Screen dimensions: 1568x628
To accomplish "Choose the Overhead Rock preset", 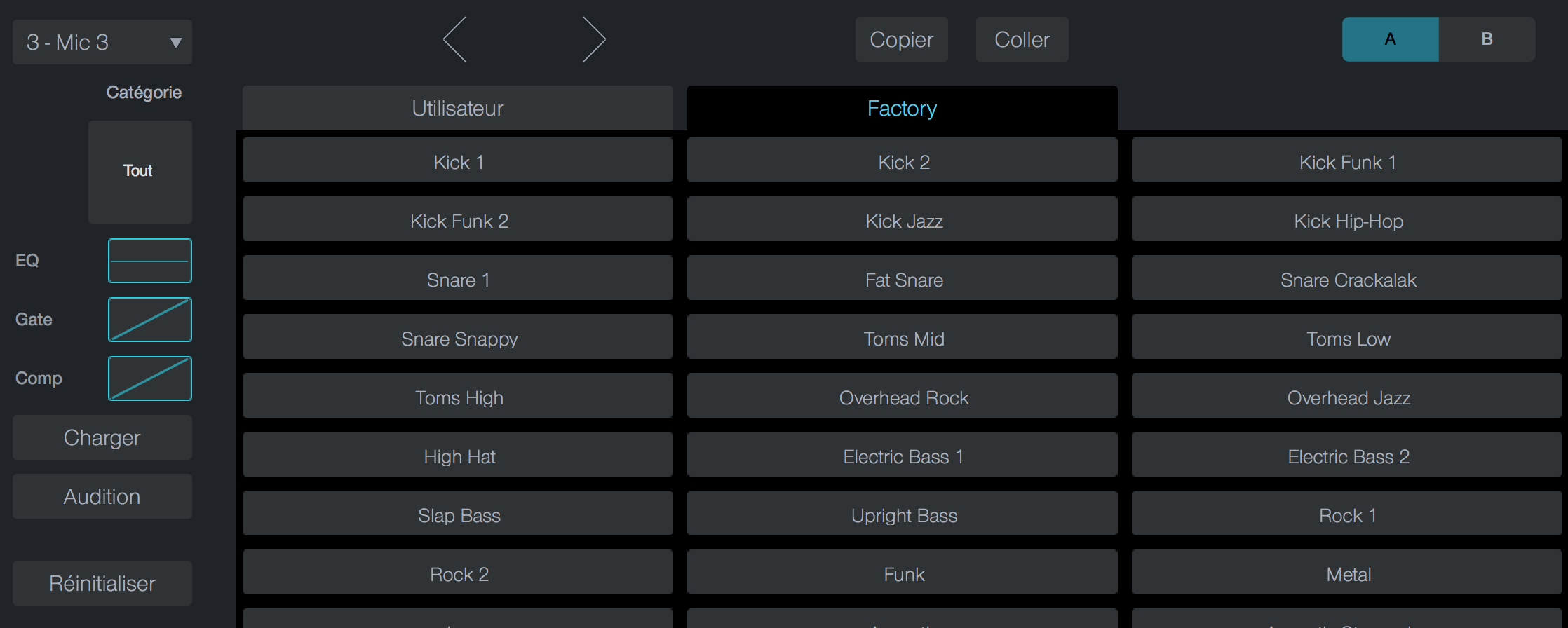I will click(x=903, y=395).
